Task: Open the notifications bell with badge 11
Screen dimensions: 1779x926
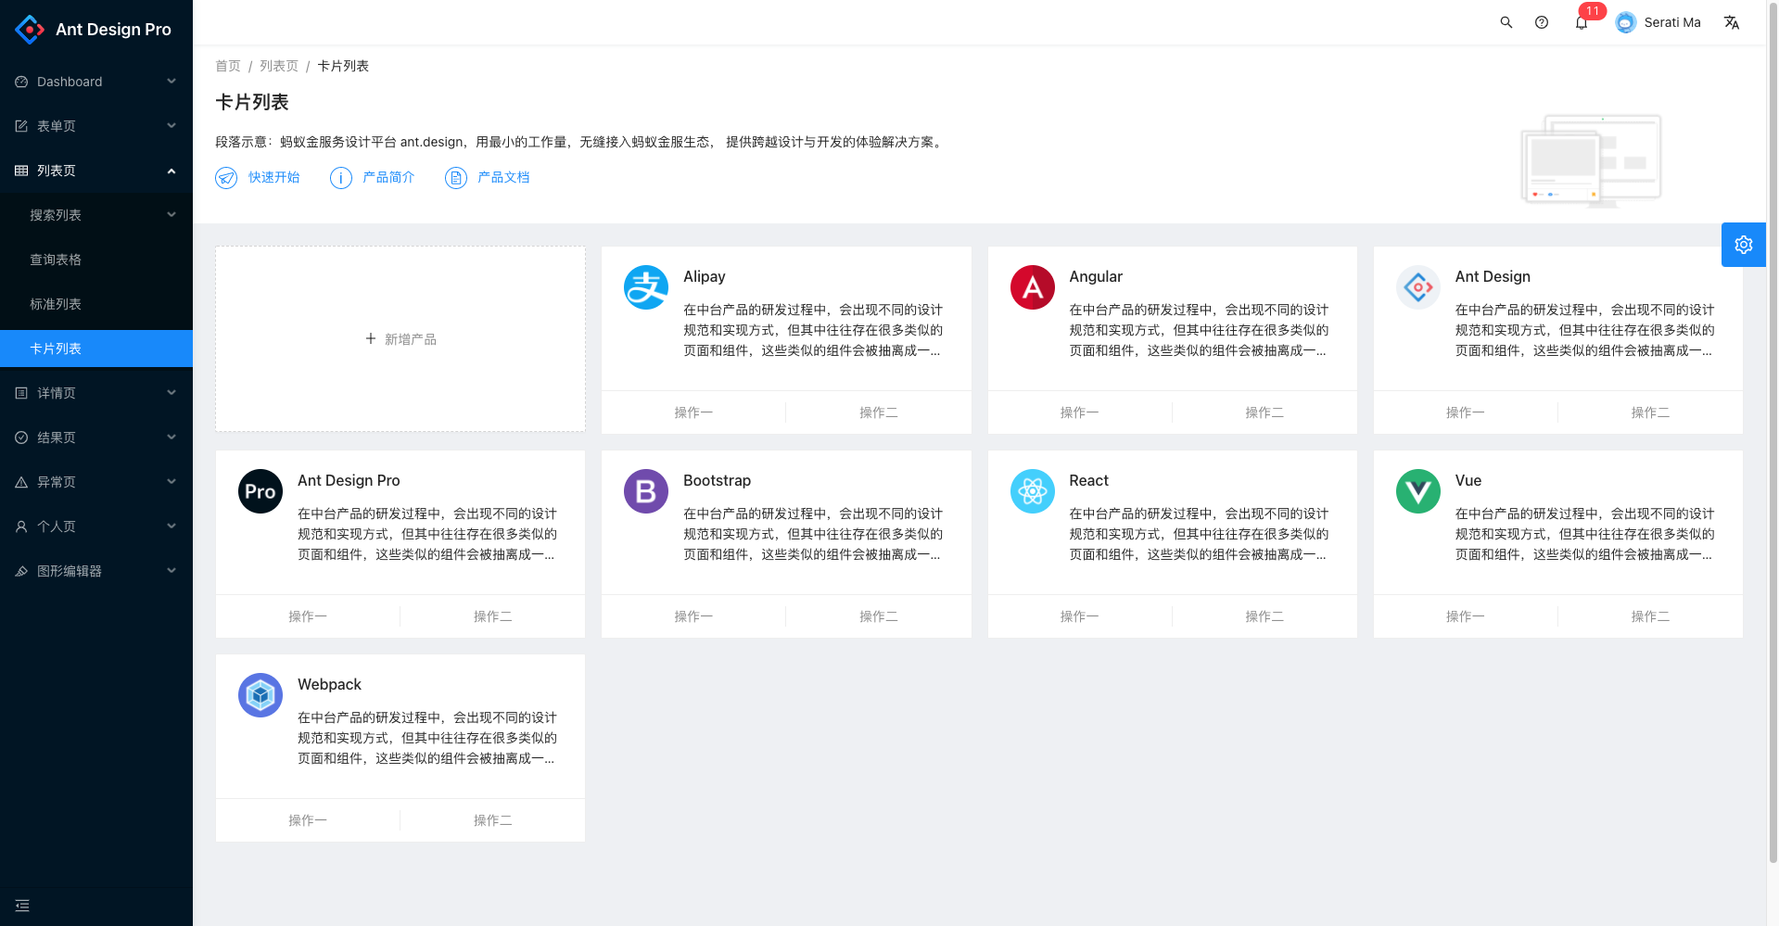Action: pos(1582,22)
